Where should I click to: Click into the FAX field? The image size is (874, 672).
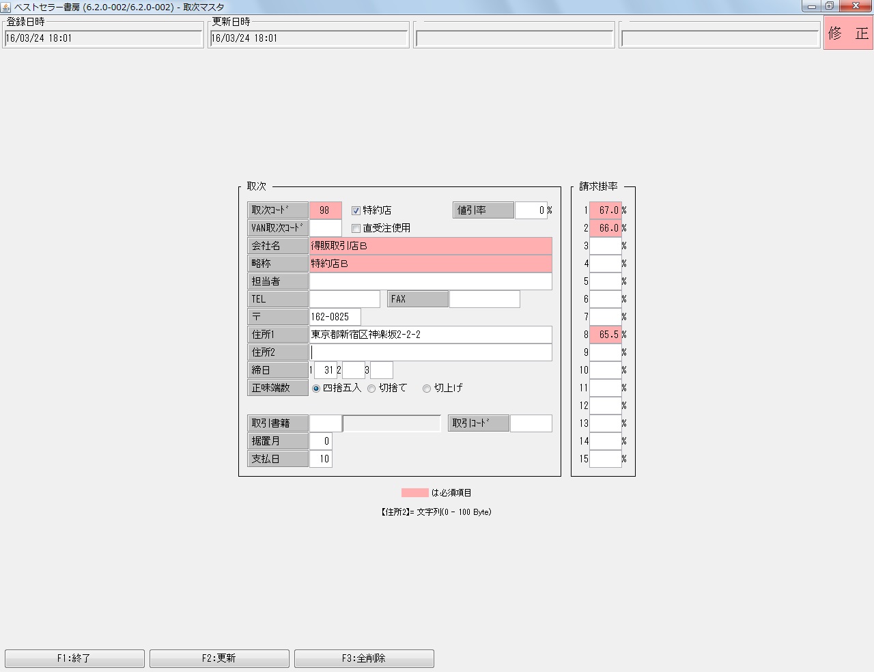[x=484, y=299]
